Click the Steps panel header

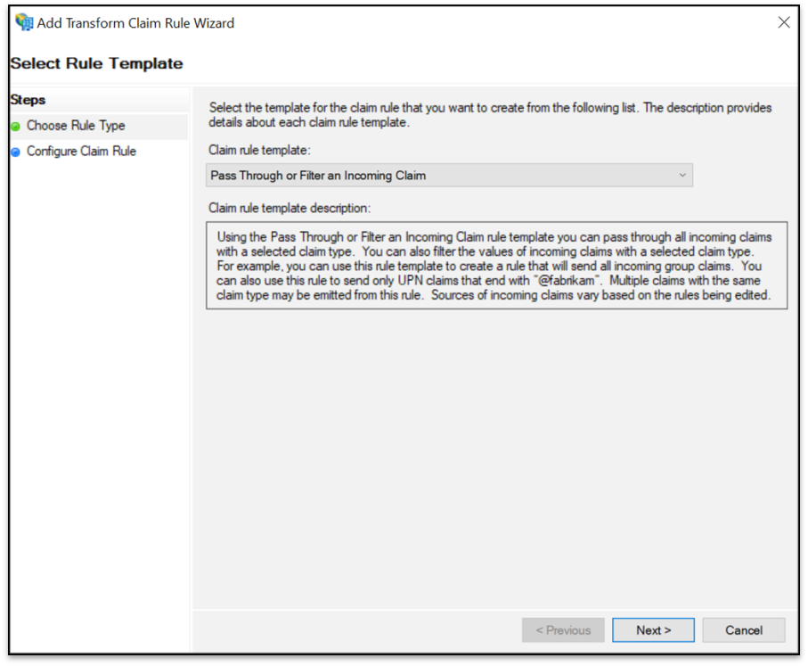(28, 100)
